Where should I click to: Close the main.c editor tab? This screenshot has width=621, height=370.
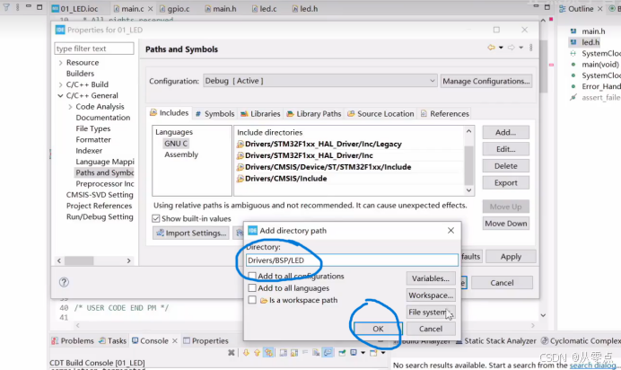point(150,9)
